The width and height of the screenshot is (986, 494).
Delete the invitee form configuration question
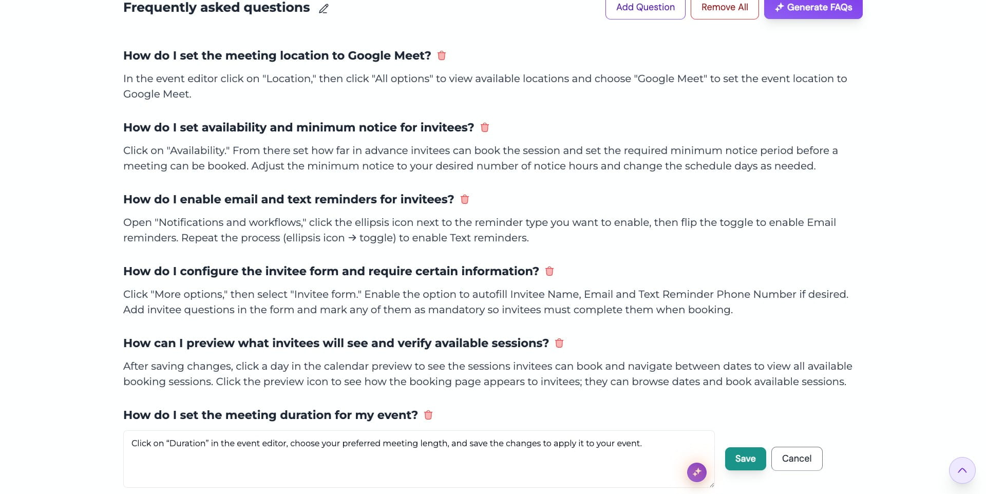549,271
